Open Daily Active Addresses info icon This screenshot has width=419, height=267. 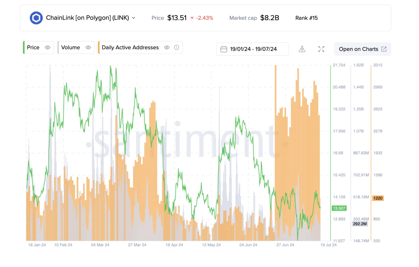coord(177,48)
